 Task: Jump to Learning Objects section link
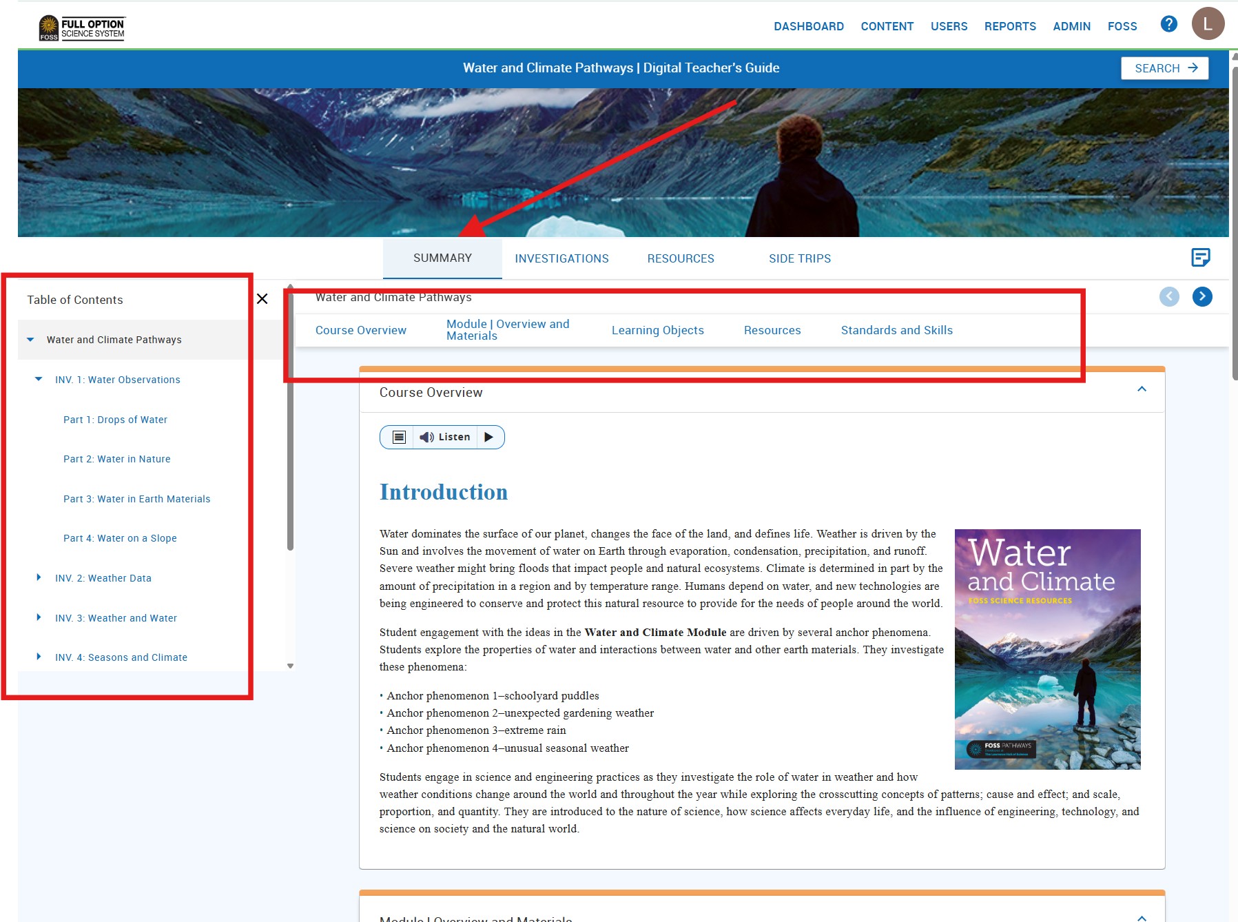coord(658,330)
